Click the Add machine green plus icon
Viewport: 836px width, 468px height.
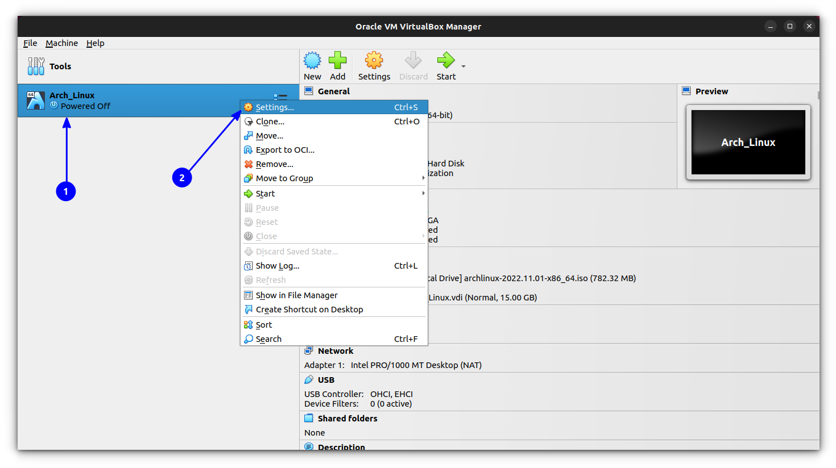click(338, 60)
